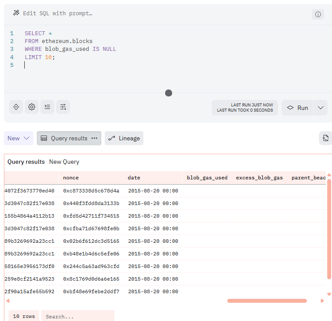Expand the Run options dropdown arrow

[x=321, y=108]
